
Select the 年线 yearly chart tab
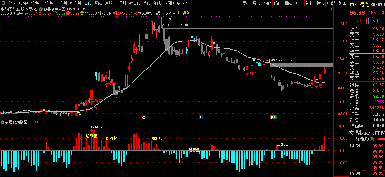pyautogui.click(x=157, y=3)
